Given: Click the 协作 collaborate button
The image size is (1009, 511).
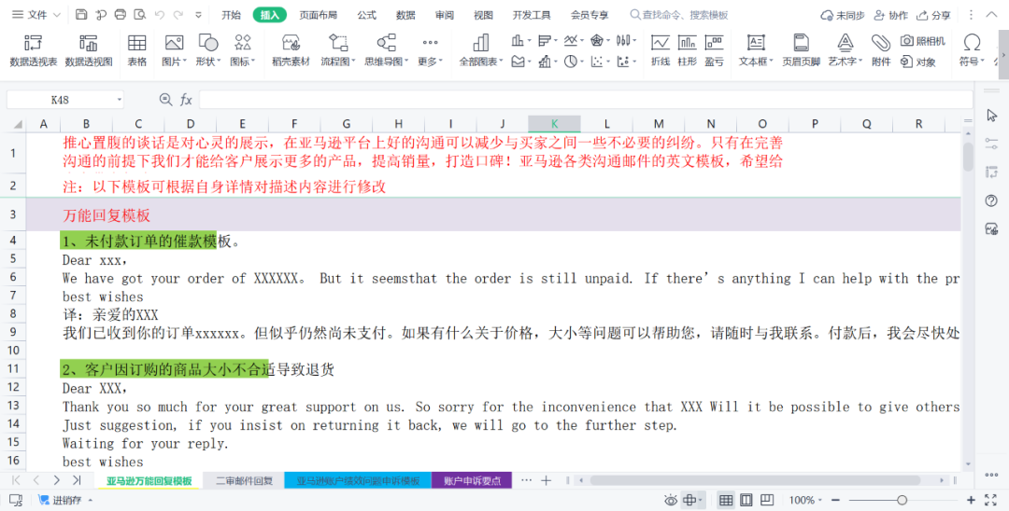Looking at the screenshot, I should (x=890, y=15).
